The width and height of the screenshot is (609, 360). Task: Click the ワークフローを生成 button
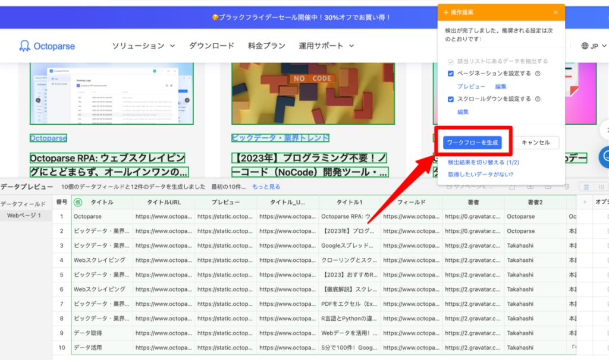pyautogui.click(x=472, y=143)
